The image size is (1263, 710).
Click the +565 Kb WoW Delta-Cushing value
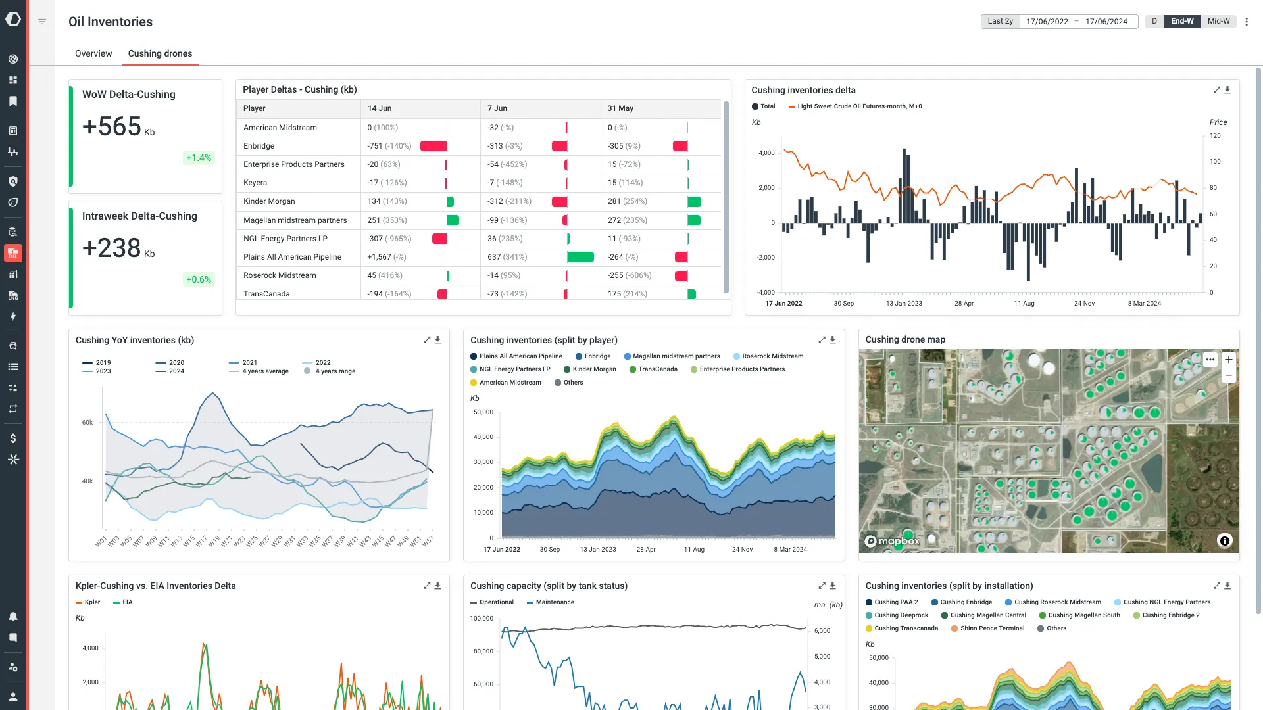(x=118, y=126)
